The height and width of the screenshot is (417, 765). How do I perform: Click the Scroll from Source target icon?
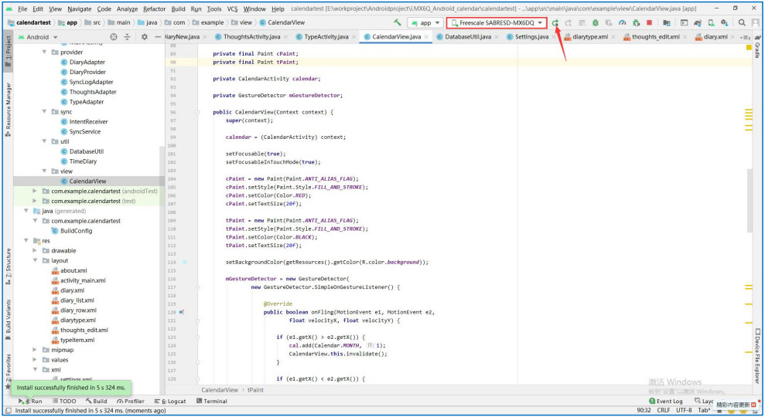click(114, 37)
